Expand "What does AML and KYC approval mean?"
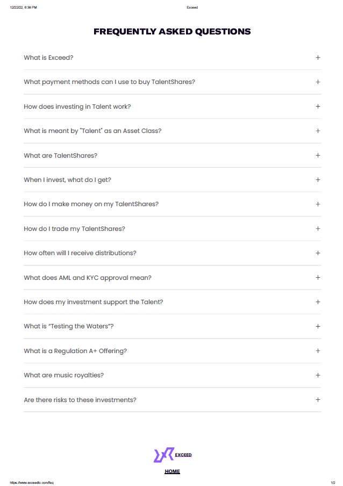Screen dimensions: 343x486 (87, 278)
